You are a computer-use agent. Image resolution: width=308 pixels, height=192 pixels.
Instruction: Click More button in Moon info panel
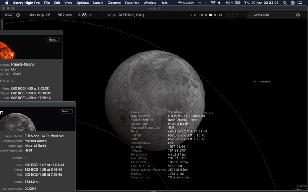(66, 111)
